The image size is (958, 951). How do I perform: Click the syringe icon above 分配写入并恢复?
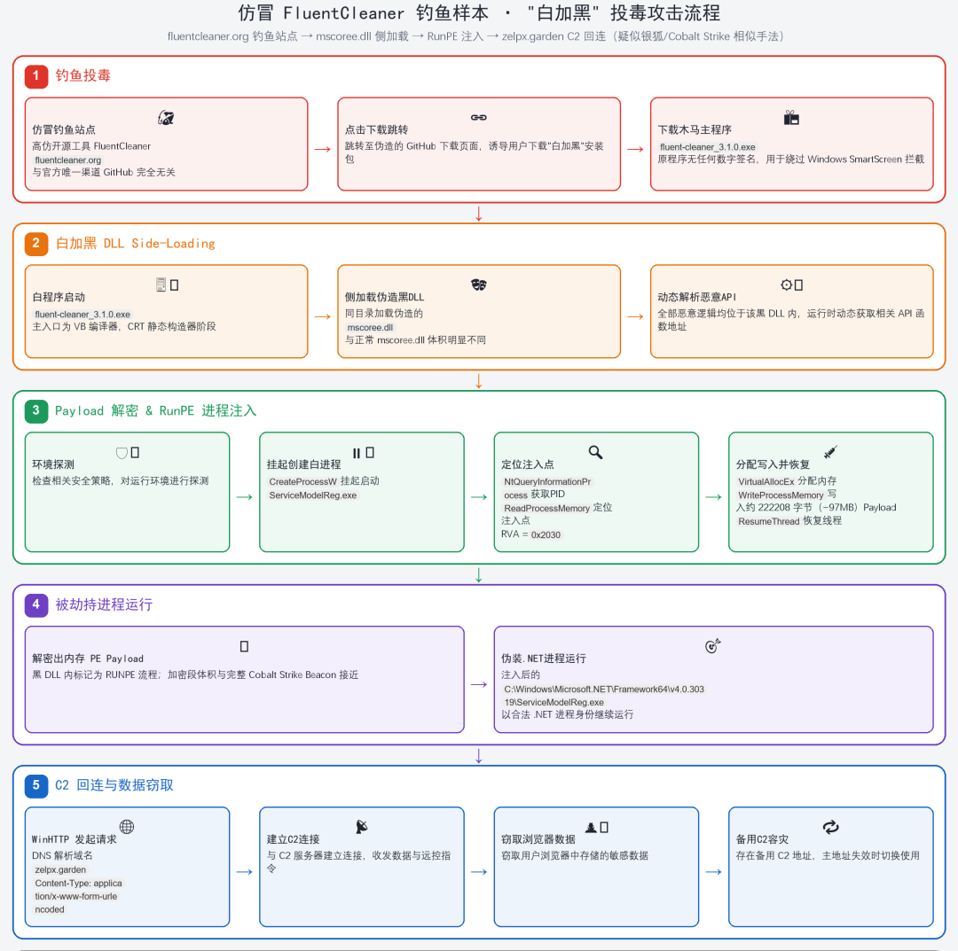[x=830, y=452]
